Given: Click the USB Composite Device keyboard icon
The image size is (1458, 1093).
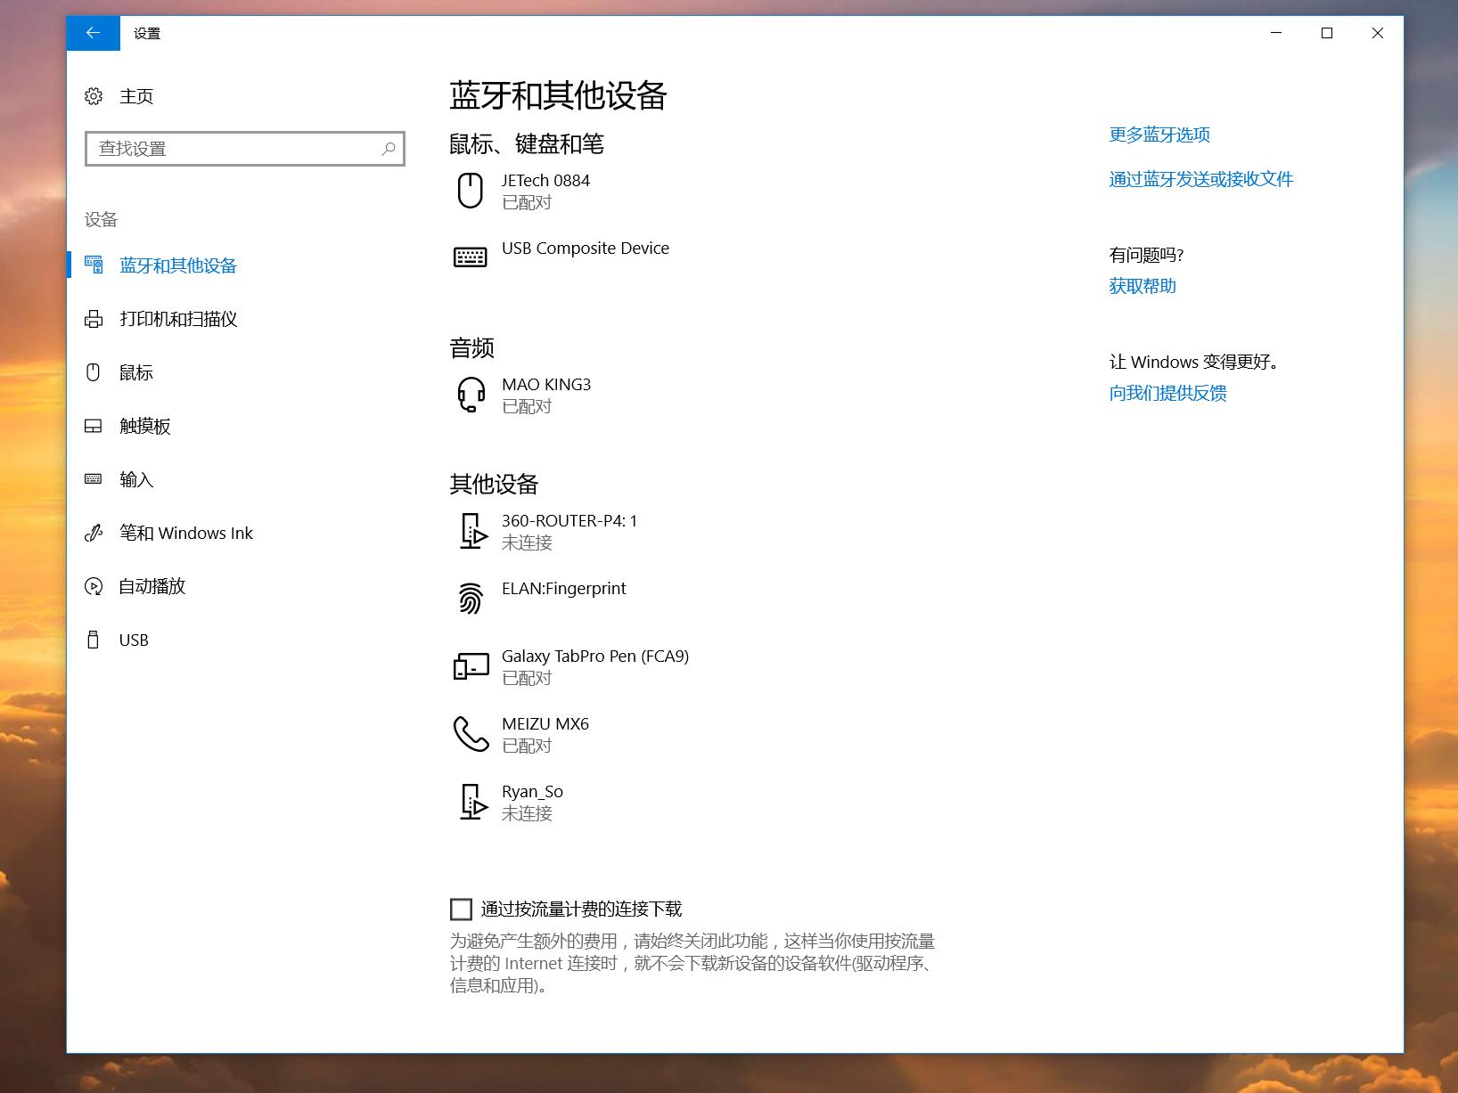Looking at the screenshot, I should point(471,257).
